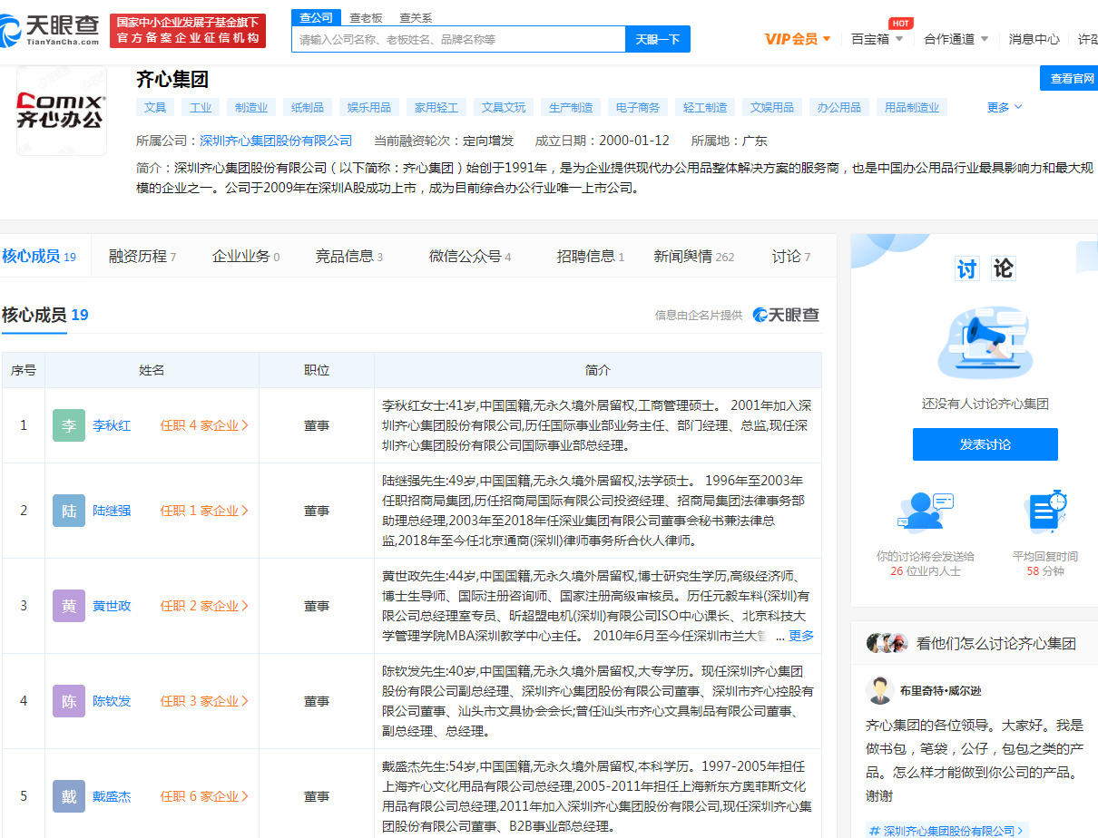
Task: Click the 国家中小企业发展子基金旗下 red banner
Action: pos(188,30)
